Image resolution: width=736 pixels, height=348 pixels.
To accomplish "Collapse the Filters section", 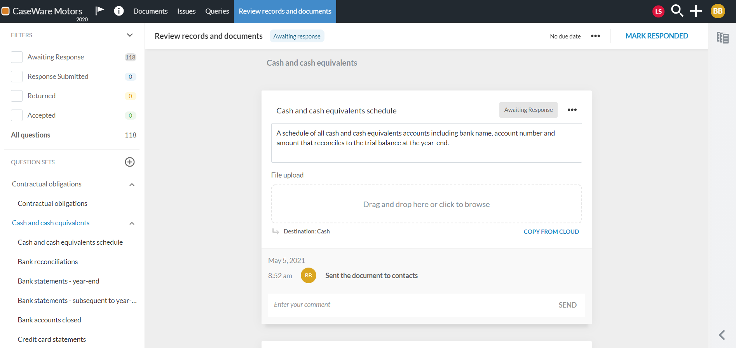I will [130, 35].
